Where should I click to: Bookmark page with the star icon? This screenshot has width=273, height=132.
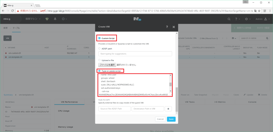(259, 11)
